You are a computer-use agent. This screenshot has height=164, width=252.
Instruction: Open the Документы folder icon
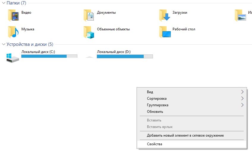pyautogui.click(x=89, y=15)
